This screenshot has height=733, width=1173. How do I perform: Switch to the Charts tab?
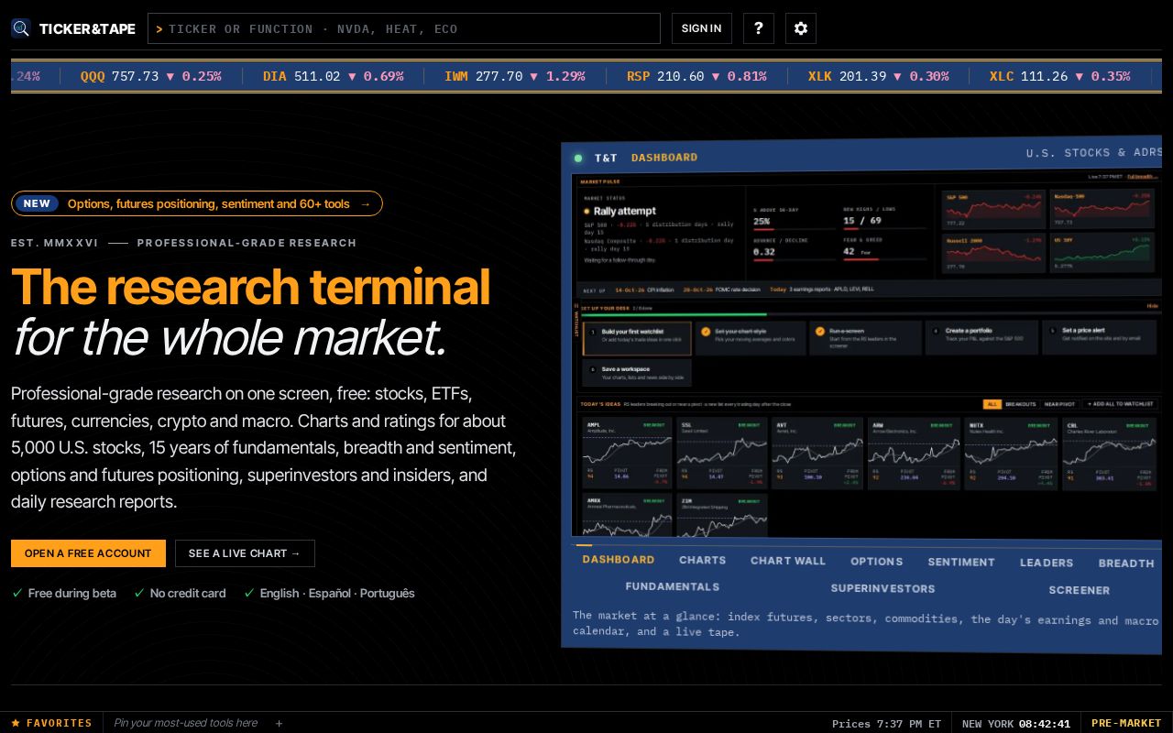(703, 560)
